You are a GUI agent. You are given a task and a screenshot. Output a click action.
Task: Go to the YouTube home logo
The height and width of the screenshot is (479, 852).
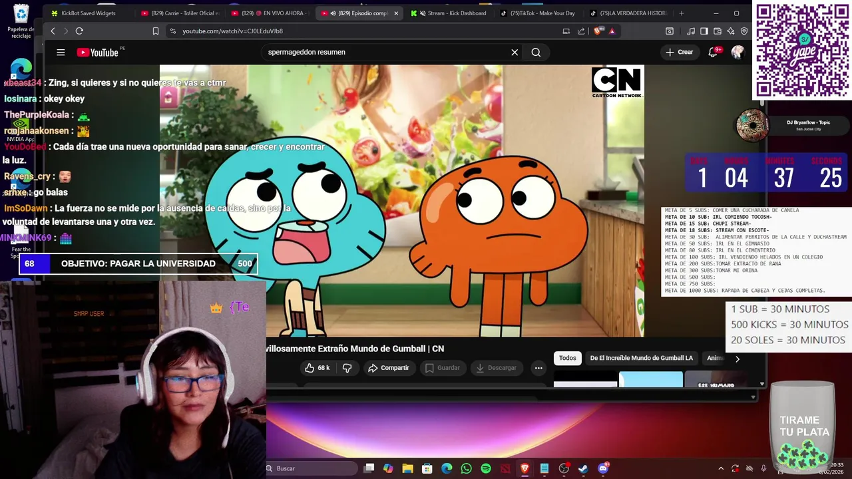[x=97, y=53]
